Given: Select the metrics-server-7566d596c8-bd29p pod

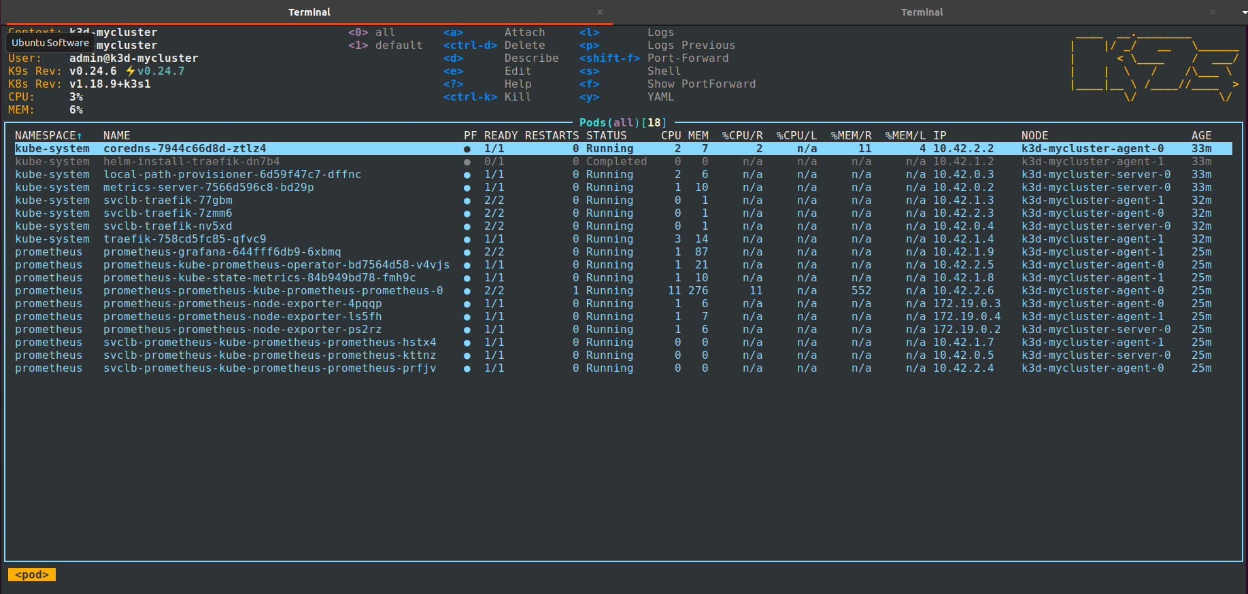Looking at the screenshot, I should click(624, 187).
